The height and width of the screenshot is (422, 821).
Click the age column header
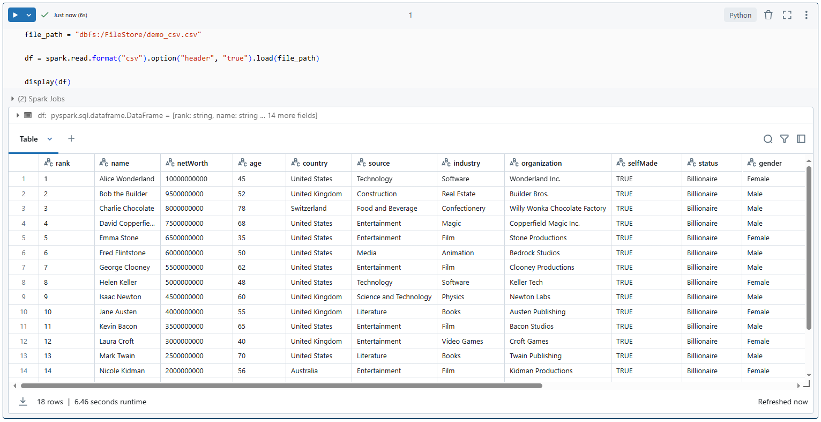click(x=259, y=163)
